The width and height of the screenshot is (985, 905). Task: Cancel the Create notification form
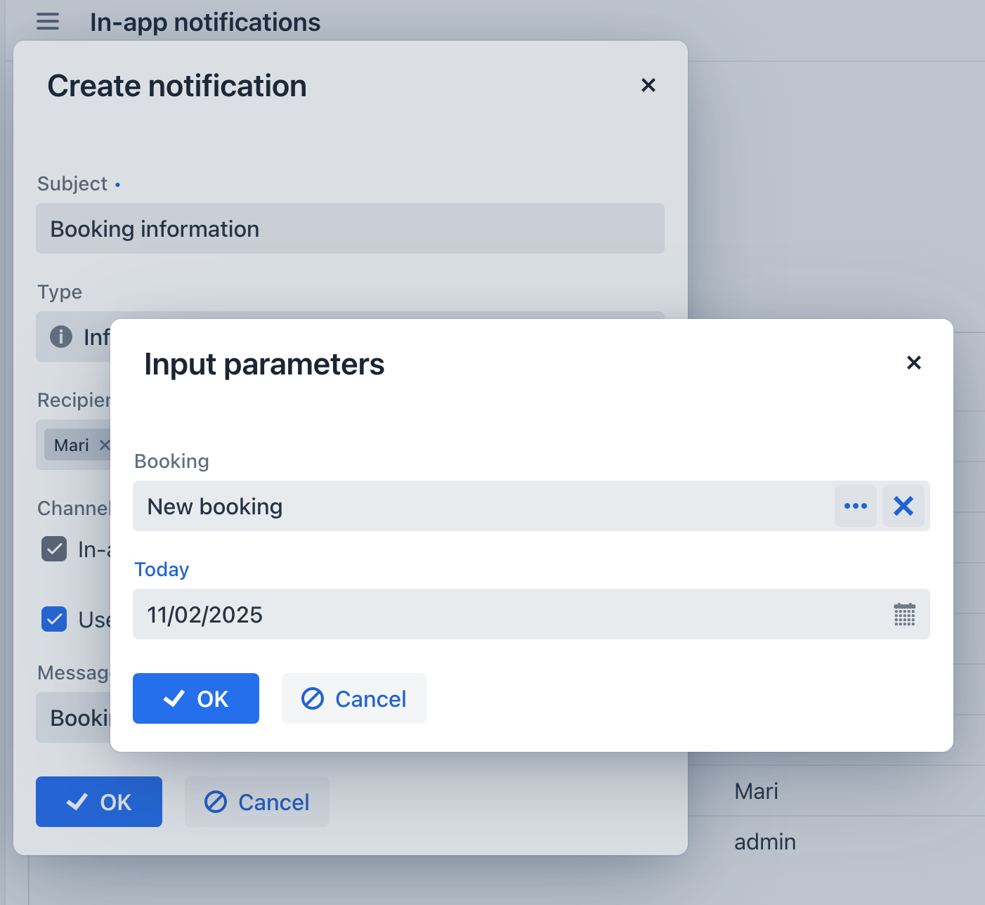(x=256, y=802)
